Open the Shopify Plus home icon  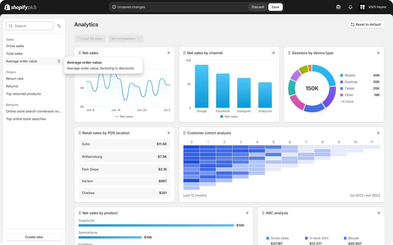tap(6, 7)
